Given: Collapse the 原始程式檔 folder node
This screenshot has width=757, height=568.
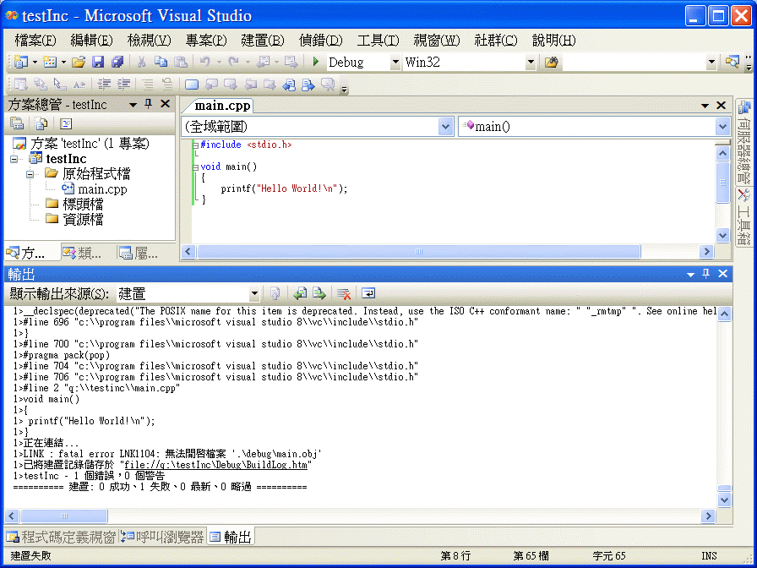Looking at the screenshot, I should (x=30, y=174).
